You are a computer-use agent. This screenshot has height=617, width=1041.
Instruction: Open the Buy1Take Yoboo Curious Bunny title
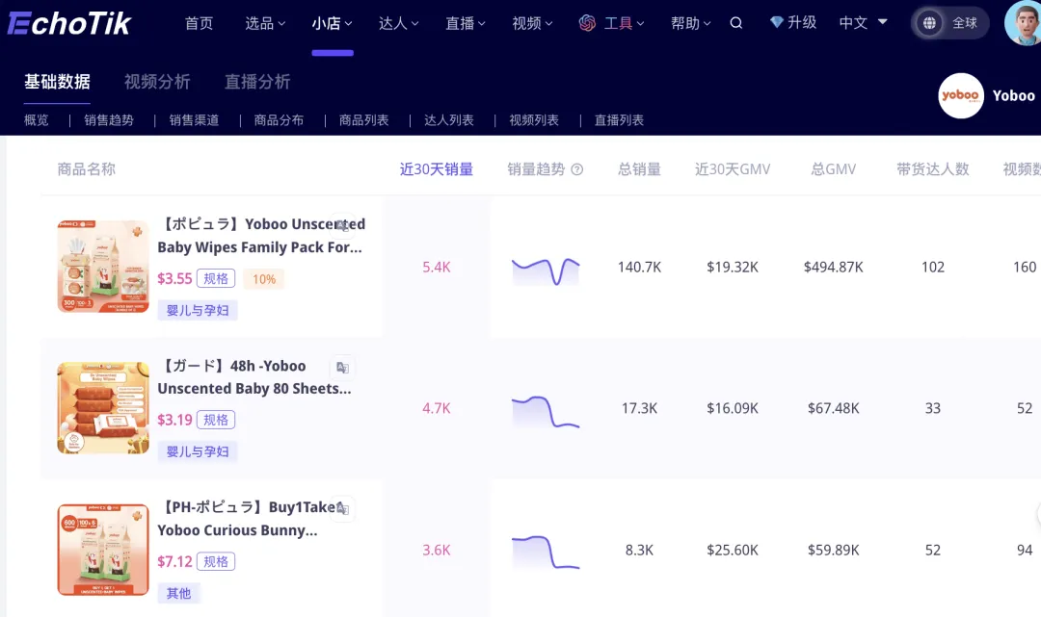pyautogui.click(x=253, y=519)
